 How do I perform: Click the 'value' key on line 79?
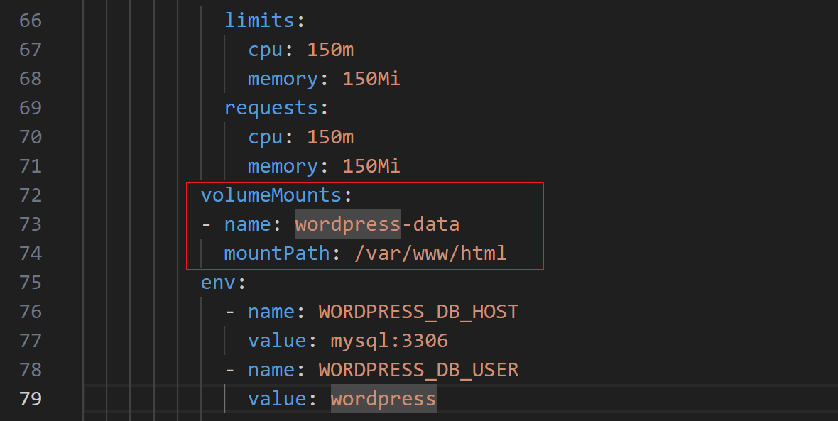pyautogui.click(x=277, y=399)
